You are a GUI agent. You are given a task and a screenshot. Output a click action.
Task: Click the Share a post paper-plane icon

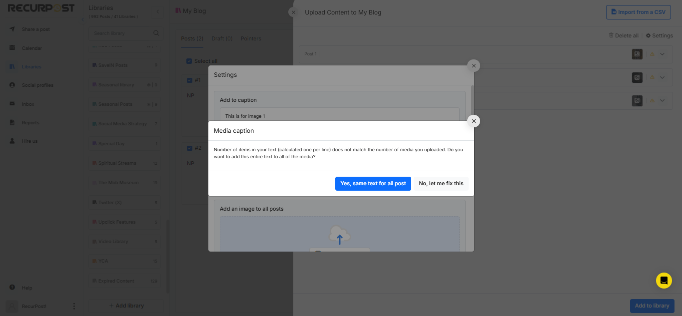(12, 29)
